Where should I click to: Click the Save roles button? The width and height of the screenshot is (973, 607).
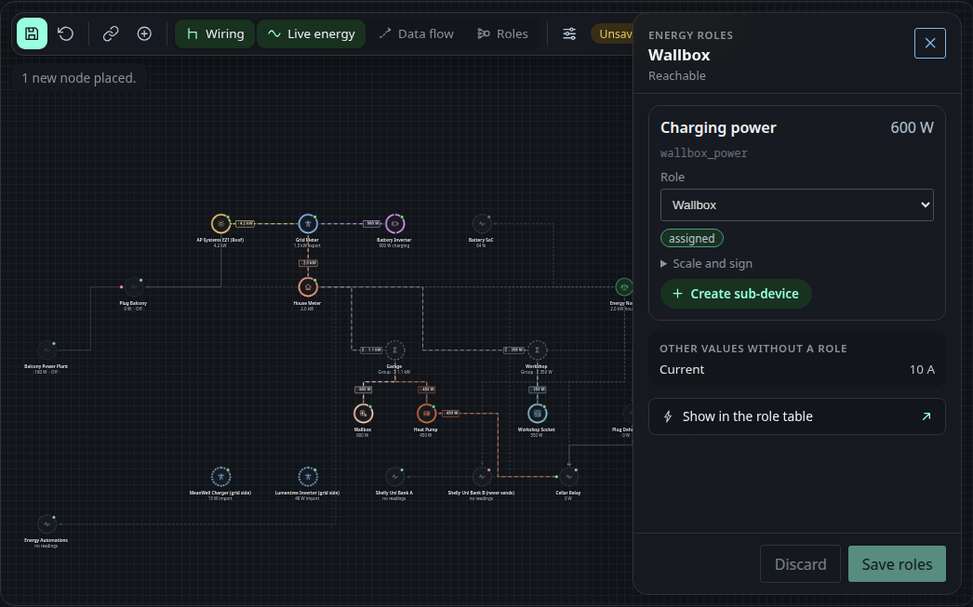coord(897,563)
